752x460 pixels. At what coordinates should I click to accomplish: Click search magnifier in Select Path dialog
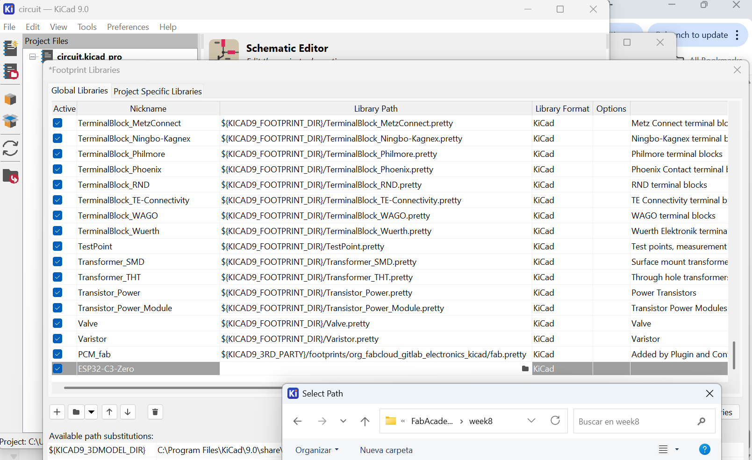point(701,421)
